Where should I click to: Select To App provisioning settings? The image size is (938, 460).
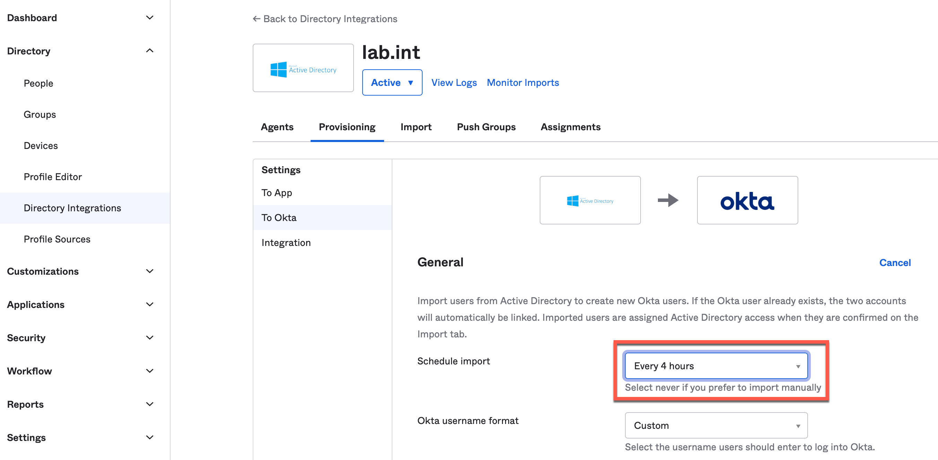(277, 193)
